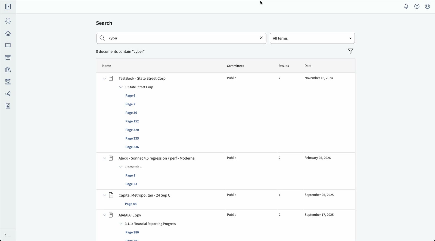This screenshot has height=241, width=435.
Task: Open the library books sidebar icon
Action: click(8, 70)
